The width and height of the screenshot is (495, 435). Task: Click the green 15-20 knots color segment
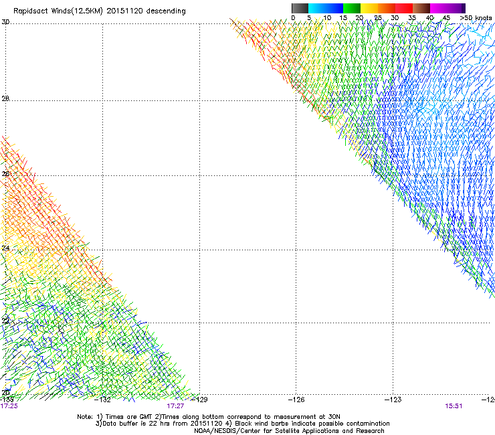pos(352,8)
